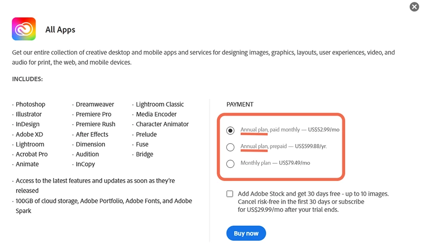Viewport: 421px width, 251px height.
Task: Click Photoshop in the included apps list
Action: 30,104
